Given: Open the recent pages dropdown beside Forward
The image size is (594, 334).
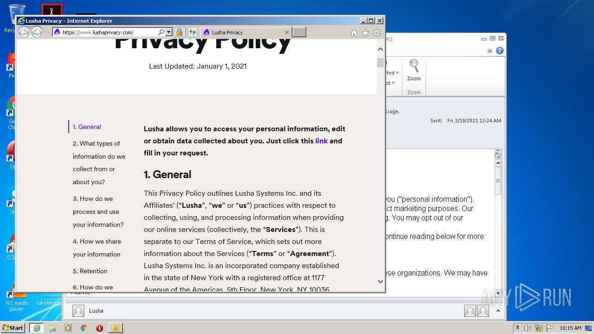Looking at the screenshot, I should [47, 32].
